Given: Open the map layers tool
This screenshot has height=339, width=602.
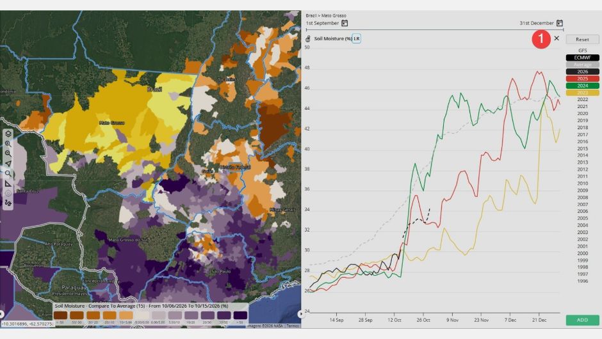Looking at the screenshot, I should point(8,134).
